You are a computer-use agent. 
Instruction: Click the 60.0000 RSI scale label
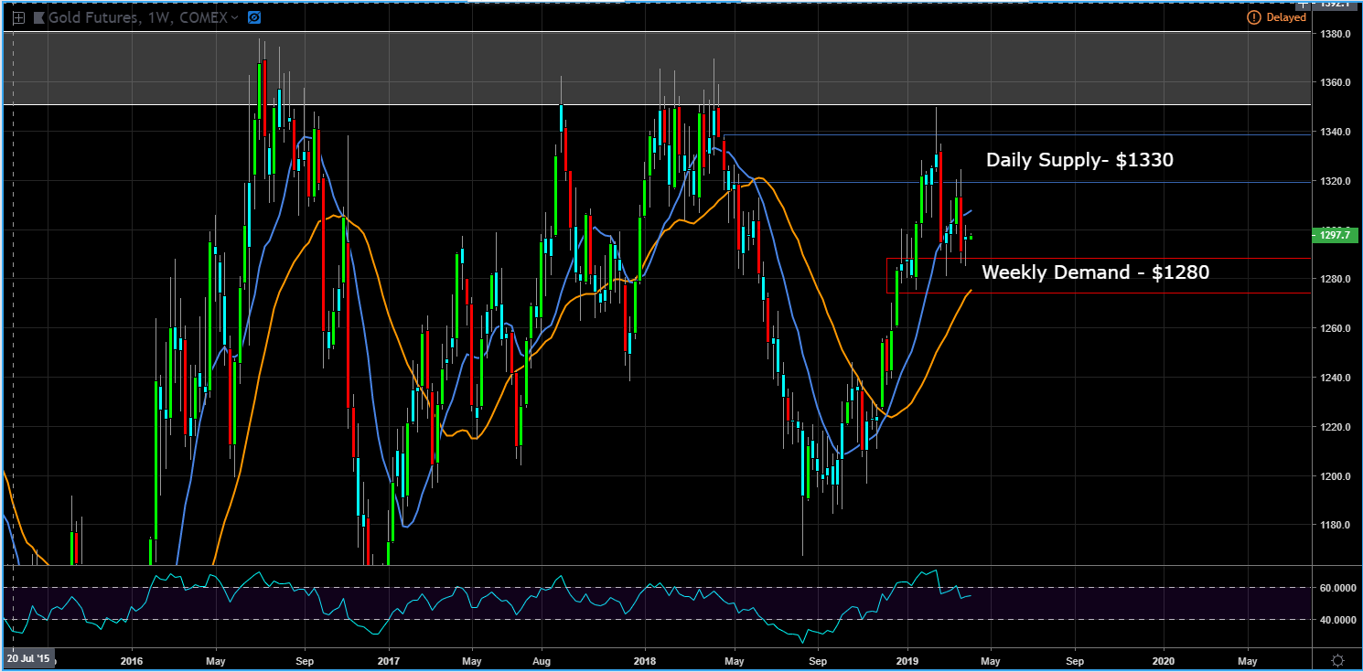pyautogui.click(x=1336, y=588)
